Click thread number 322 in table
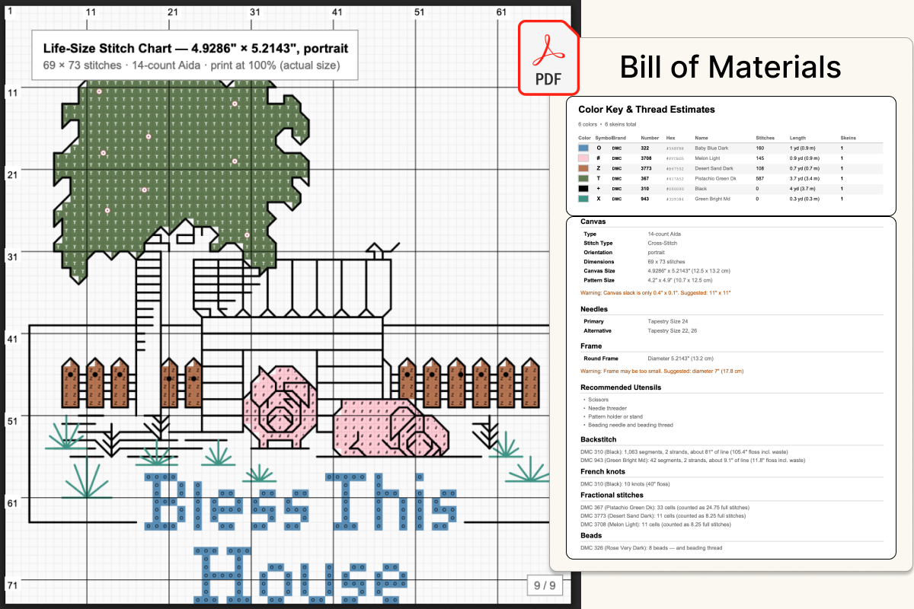914x609 pixels. (x=644, y=148)
